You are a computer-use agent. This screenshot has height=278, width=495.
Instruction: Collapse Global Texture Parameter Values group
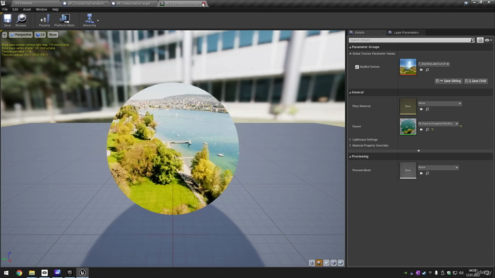pos(350,53)
